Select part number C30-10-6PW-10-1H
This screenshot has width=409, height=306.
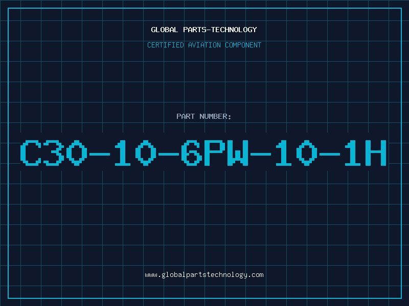point(203,152)
